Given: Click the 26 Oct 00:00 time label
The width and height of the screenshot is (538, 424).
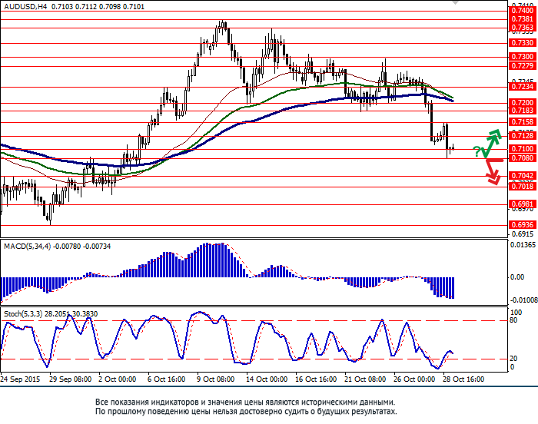Looking at the screenshot, I should point(414,379).
